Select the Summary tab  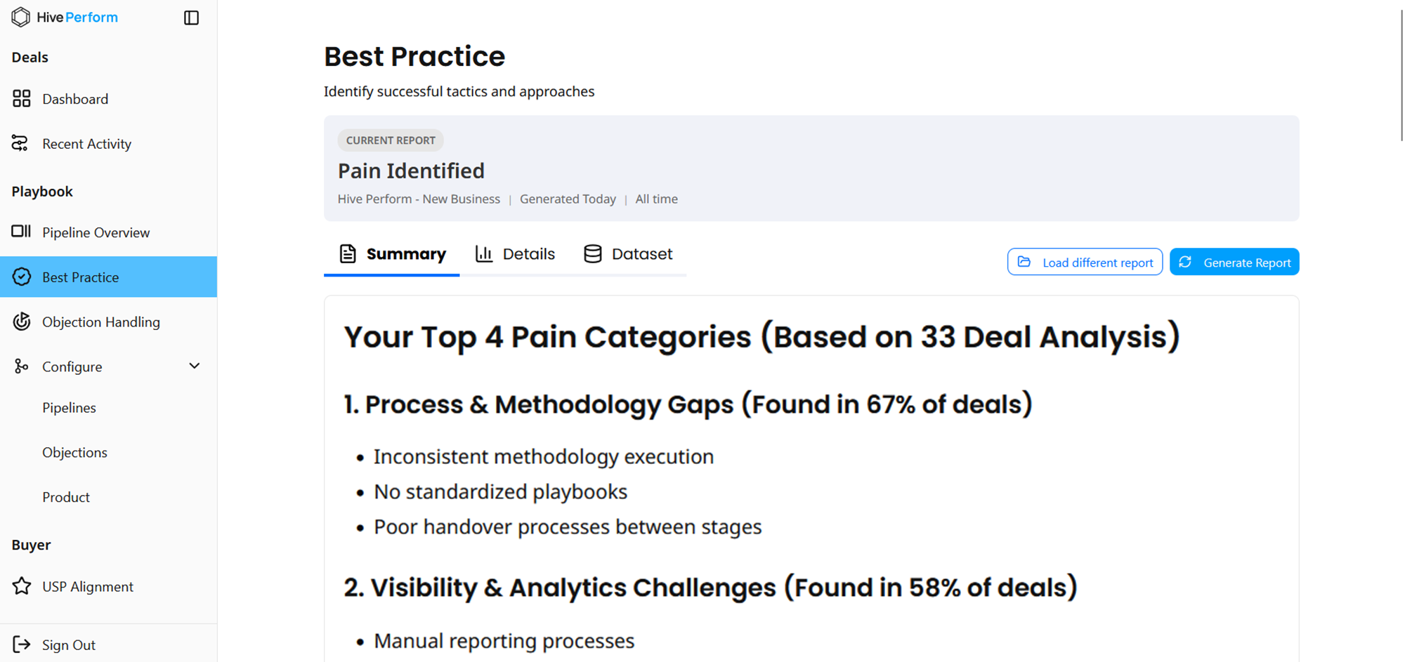click(x=392, y=254)
